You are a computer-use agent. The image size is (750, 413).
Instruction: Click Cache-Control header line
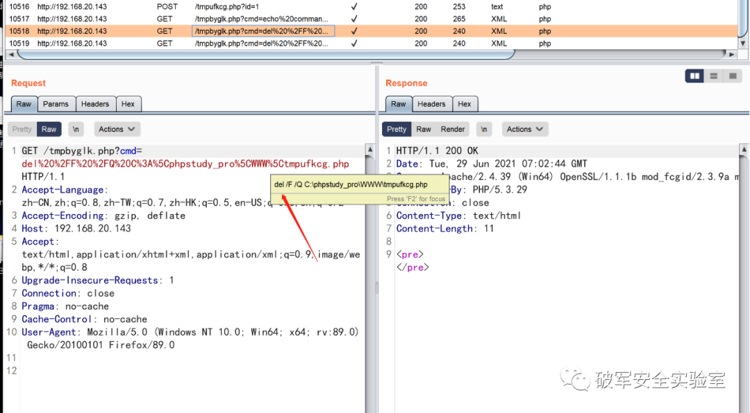(x=84, y=319)
